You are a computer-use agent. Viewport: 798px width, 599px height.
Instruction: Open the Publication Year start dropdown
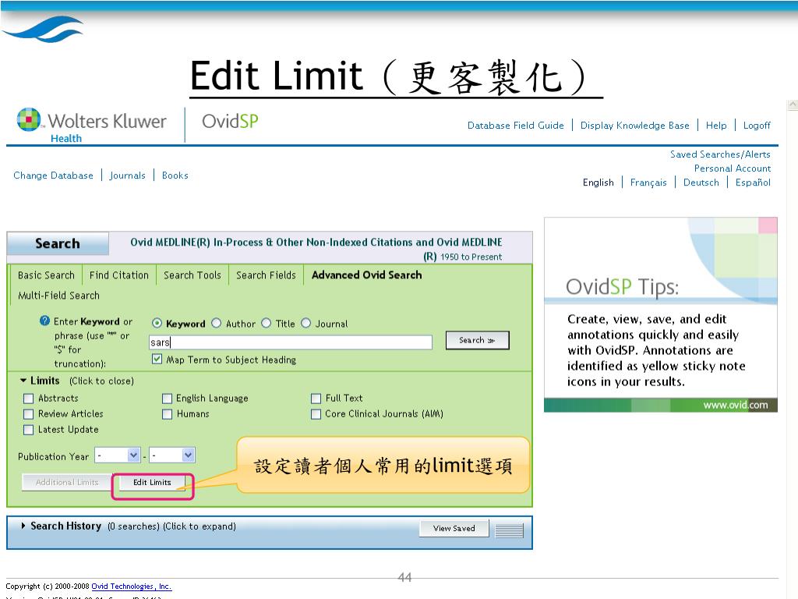[x=118, y=455]
